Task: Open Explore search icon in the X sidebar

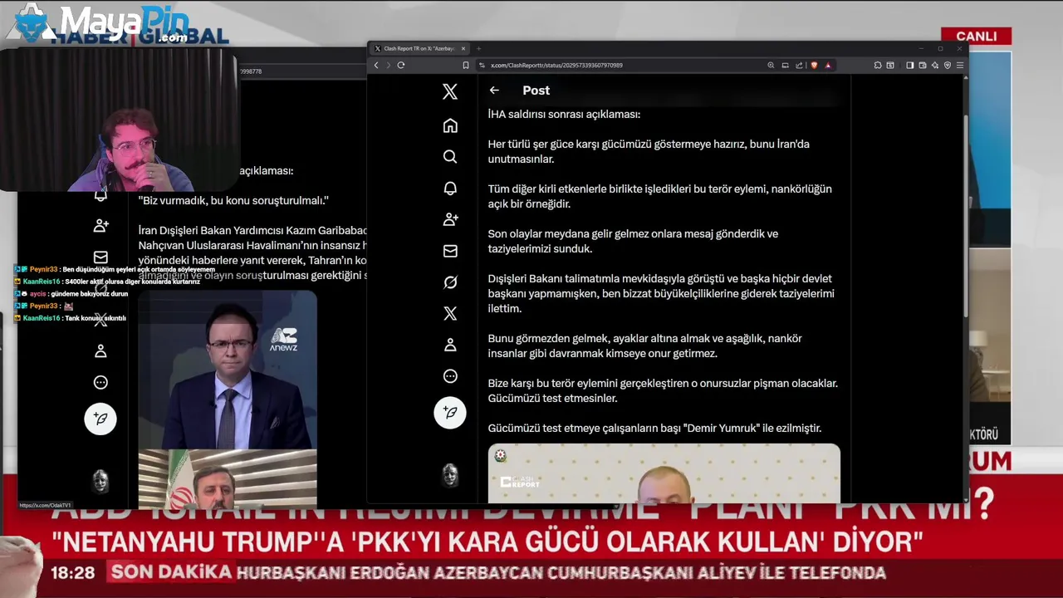Action: (x=450, y=156)
